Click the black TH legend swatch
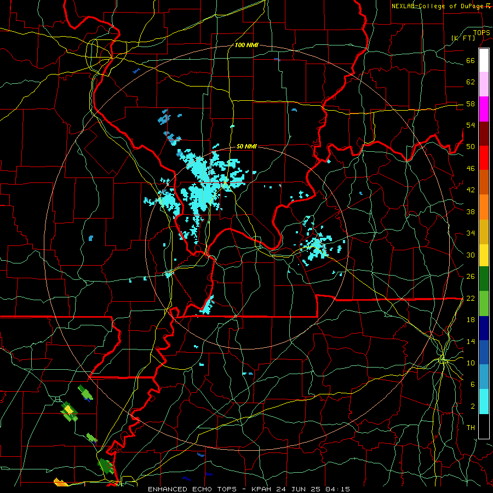 click(484, 426)
